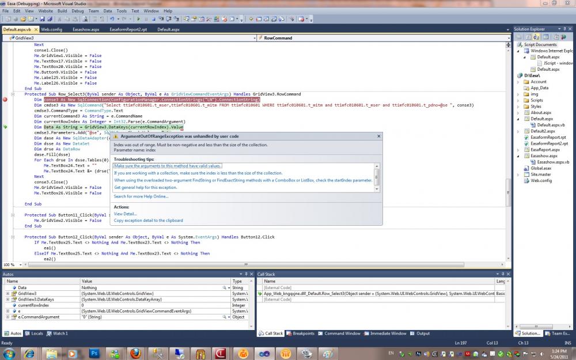
Task: Click the red breakpoint marker in margin
Action: 5,100
